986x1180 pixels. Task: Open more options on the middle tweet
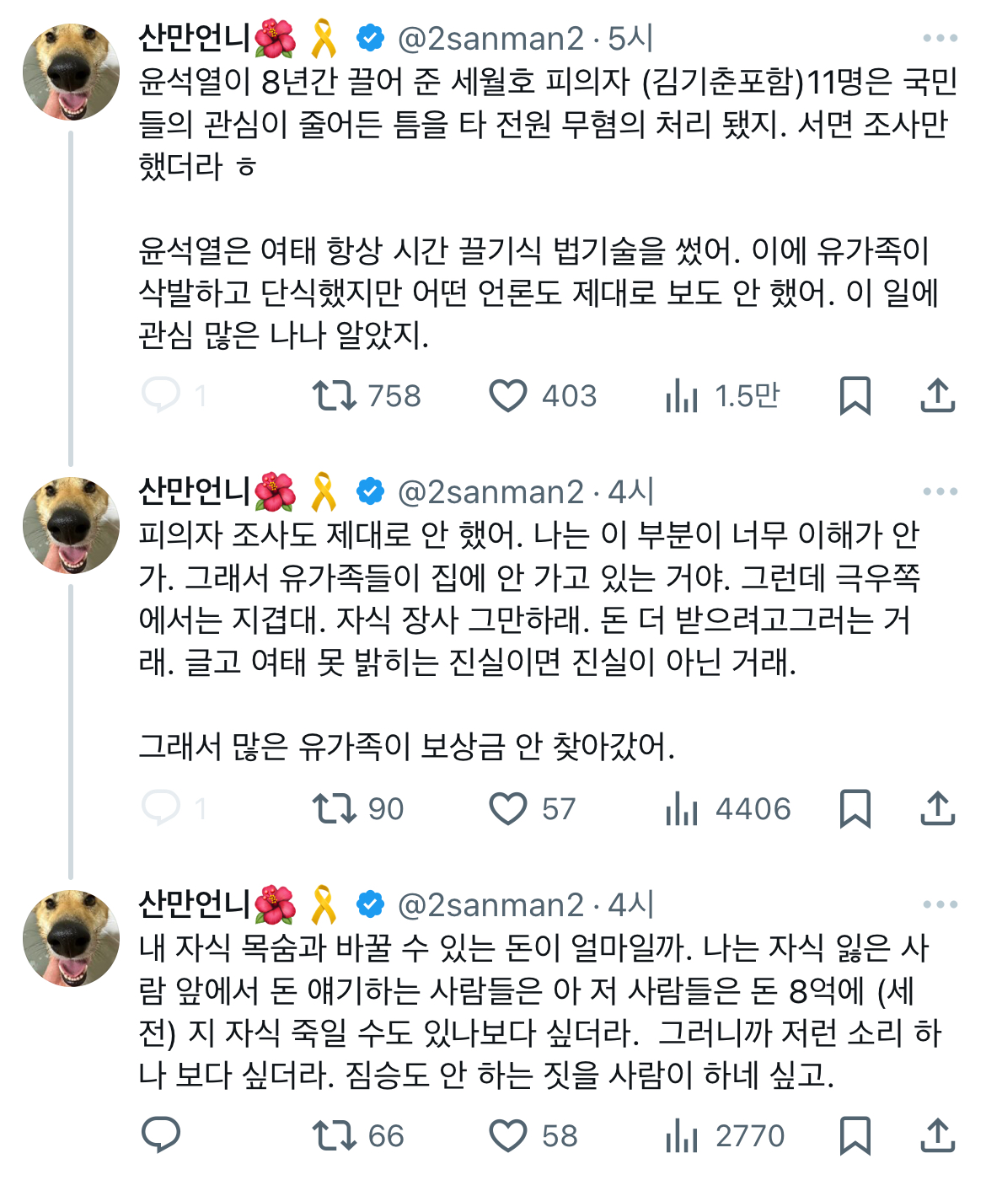(x=940, y=492)
